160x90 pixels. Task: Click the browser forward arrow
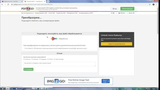pyautogui.click(x=5, y=4)
